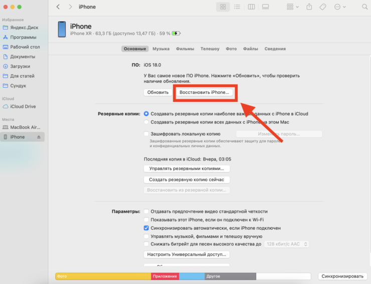Go back with the left chevron
Image resolution: width=371 pixels, height=284 pixels.
click(58, 7)
